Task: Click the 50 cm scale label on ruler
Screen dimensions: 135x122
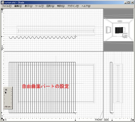Action: pos(8,107)
